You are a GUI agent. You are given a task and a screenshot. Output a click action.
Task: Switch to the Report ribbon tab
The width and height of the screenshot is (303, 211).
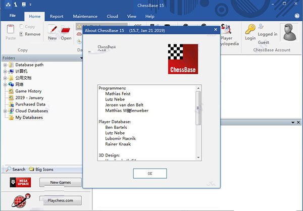point(57,17)
